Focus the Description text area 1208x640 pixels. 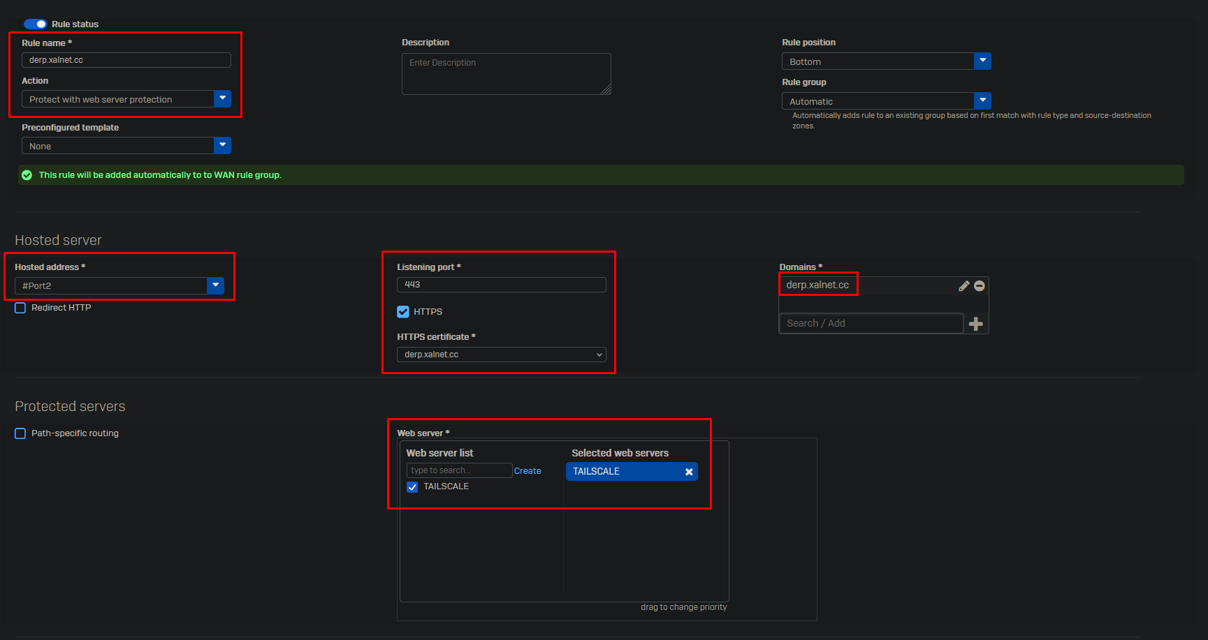[x=506, y=74]
